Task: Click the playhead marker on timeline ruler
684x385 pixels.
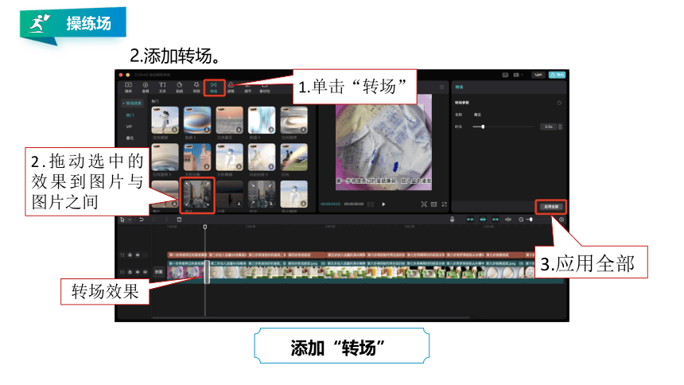Action: pos(205,227)
